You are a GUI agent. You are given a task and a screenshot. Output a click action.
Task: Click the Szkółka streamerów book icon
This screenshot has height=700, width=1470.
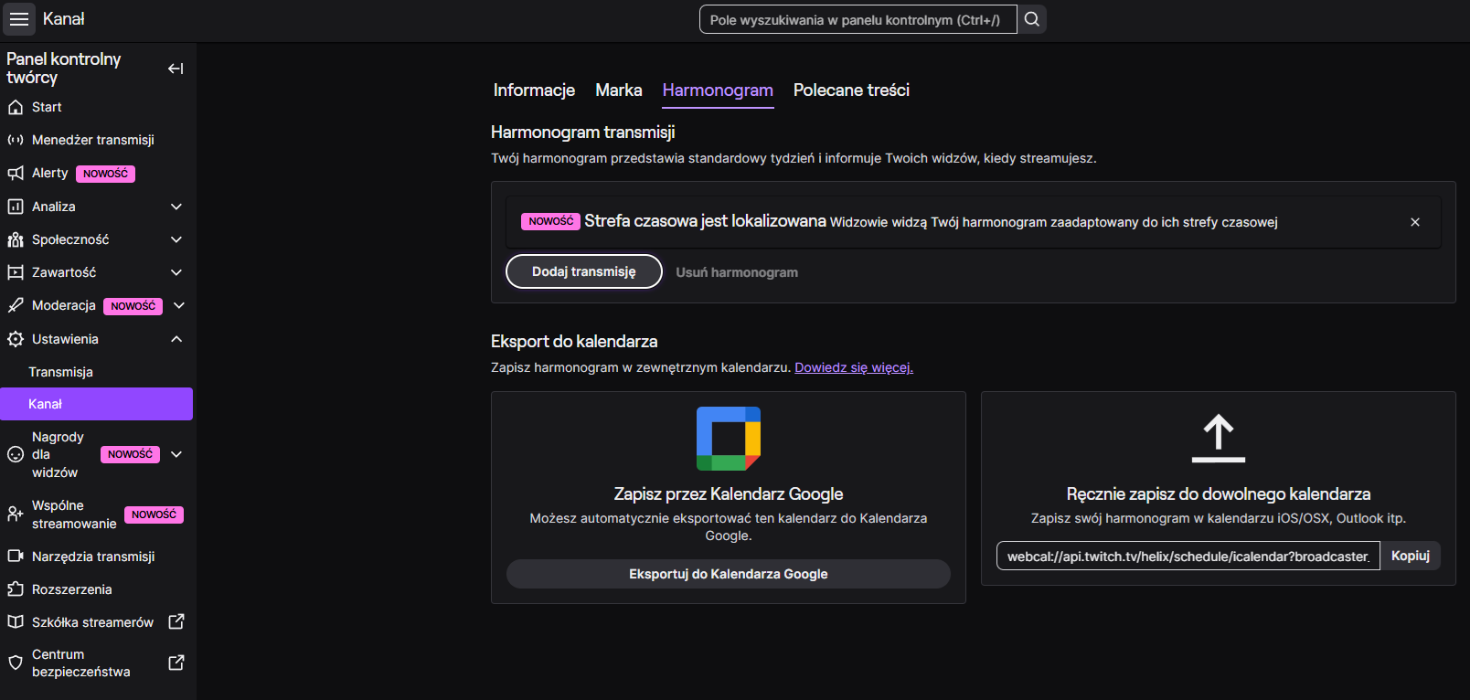[16, 621]
